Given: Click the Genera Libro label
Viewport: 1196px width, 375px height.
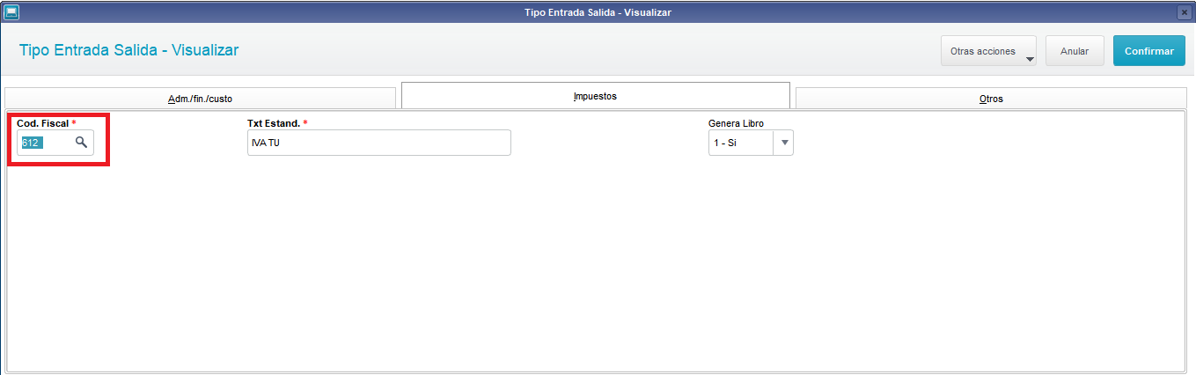Looking at the screenshot, I should click(x=736, y=123).
